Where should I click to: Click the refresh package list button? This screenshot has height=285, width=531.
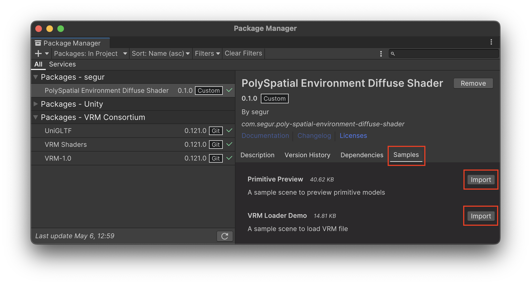point(225,236)
